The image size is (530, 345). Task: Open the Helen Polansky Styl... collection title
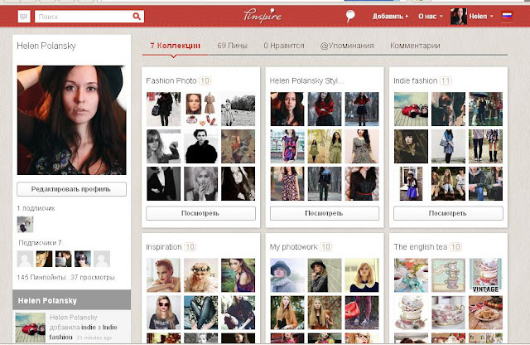coord(307,81)
